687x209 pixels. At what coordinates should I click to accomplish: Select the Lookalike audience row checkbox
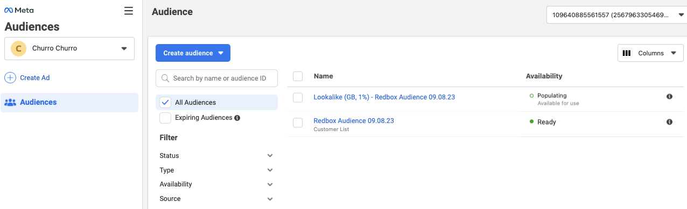[x=298, y=97]
